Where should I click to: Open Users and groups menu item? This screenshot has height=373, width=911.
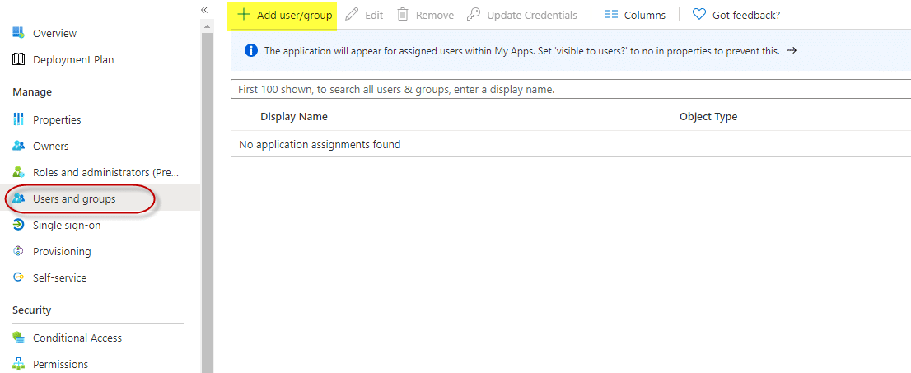74,198
